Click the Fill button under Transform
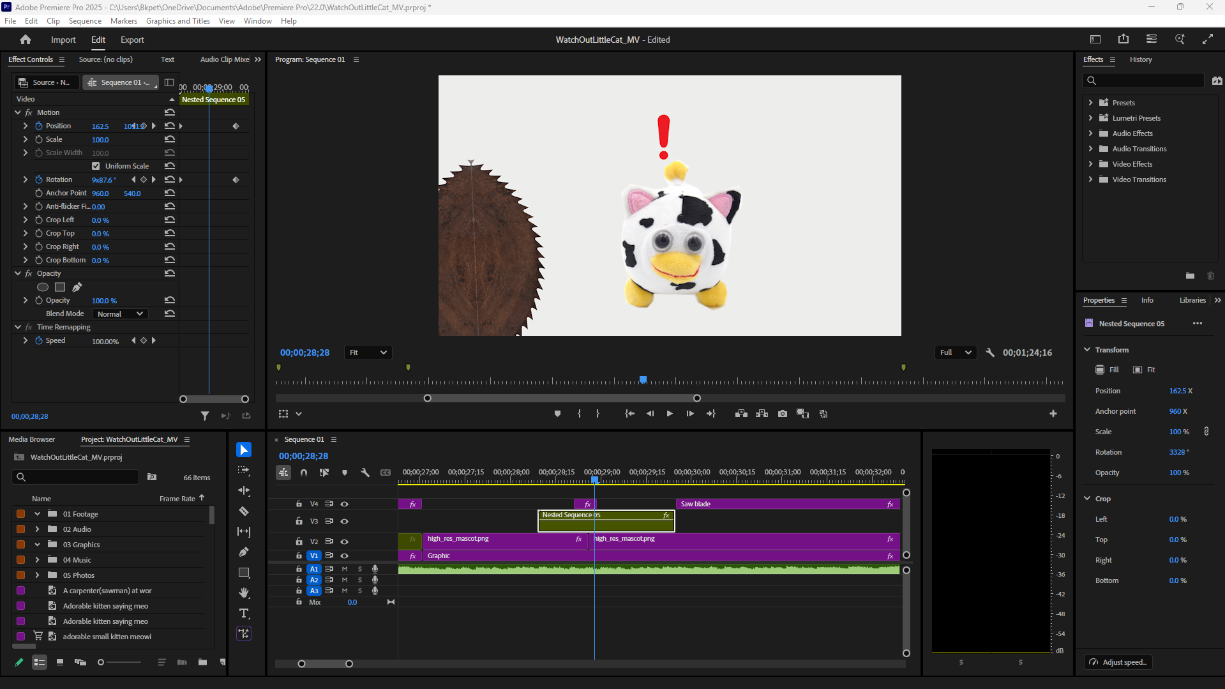 click(x=1107, y=370)
